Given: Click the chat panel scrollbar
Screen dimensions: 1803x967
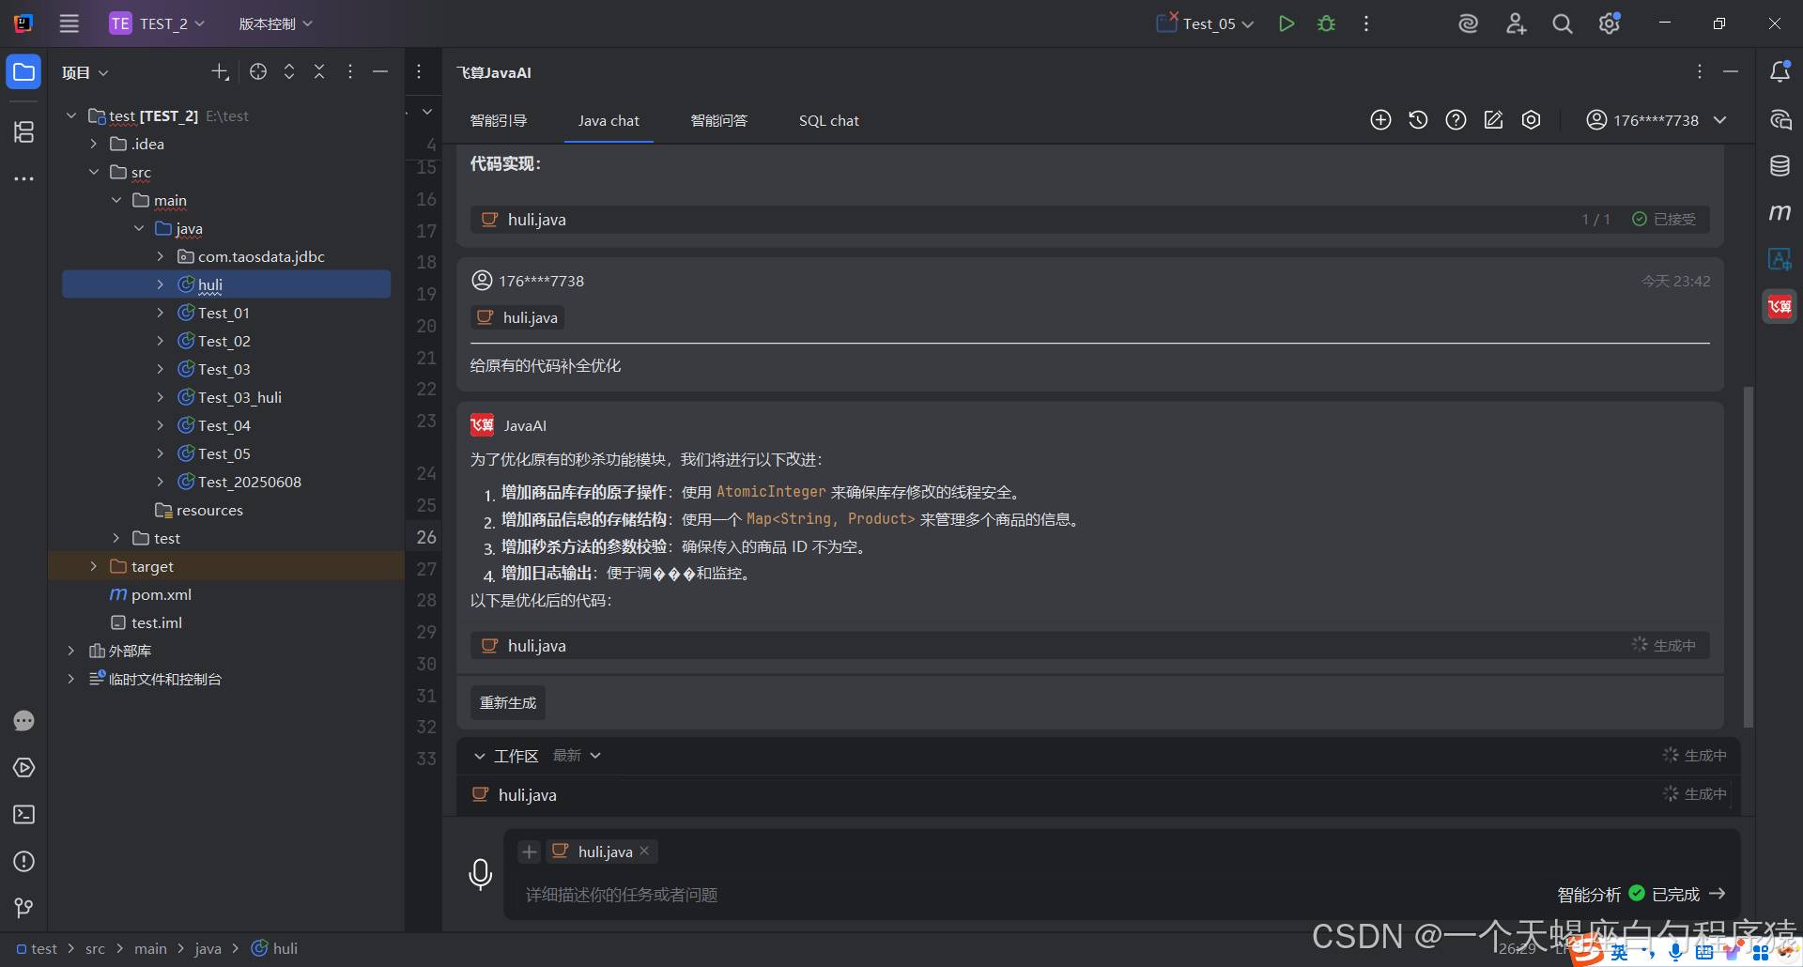Looking at the screenshot, I should click(1748, 556).
